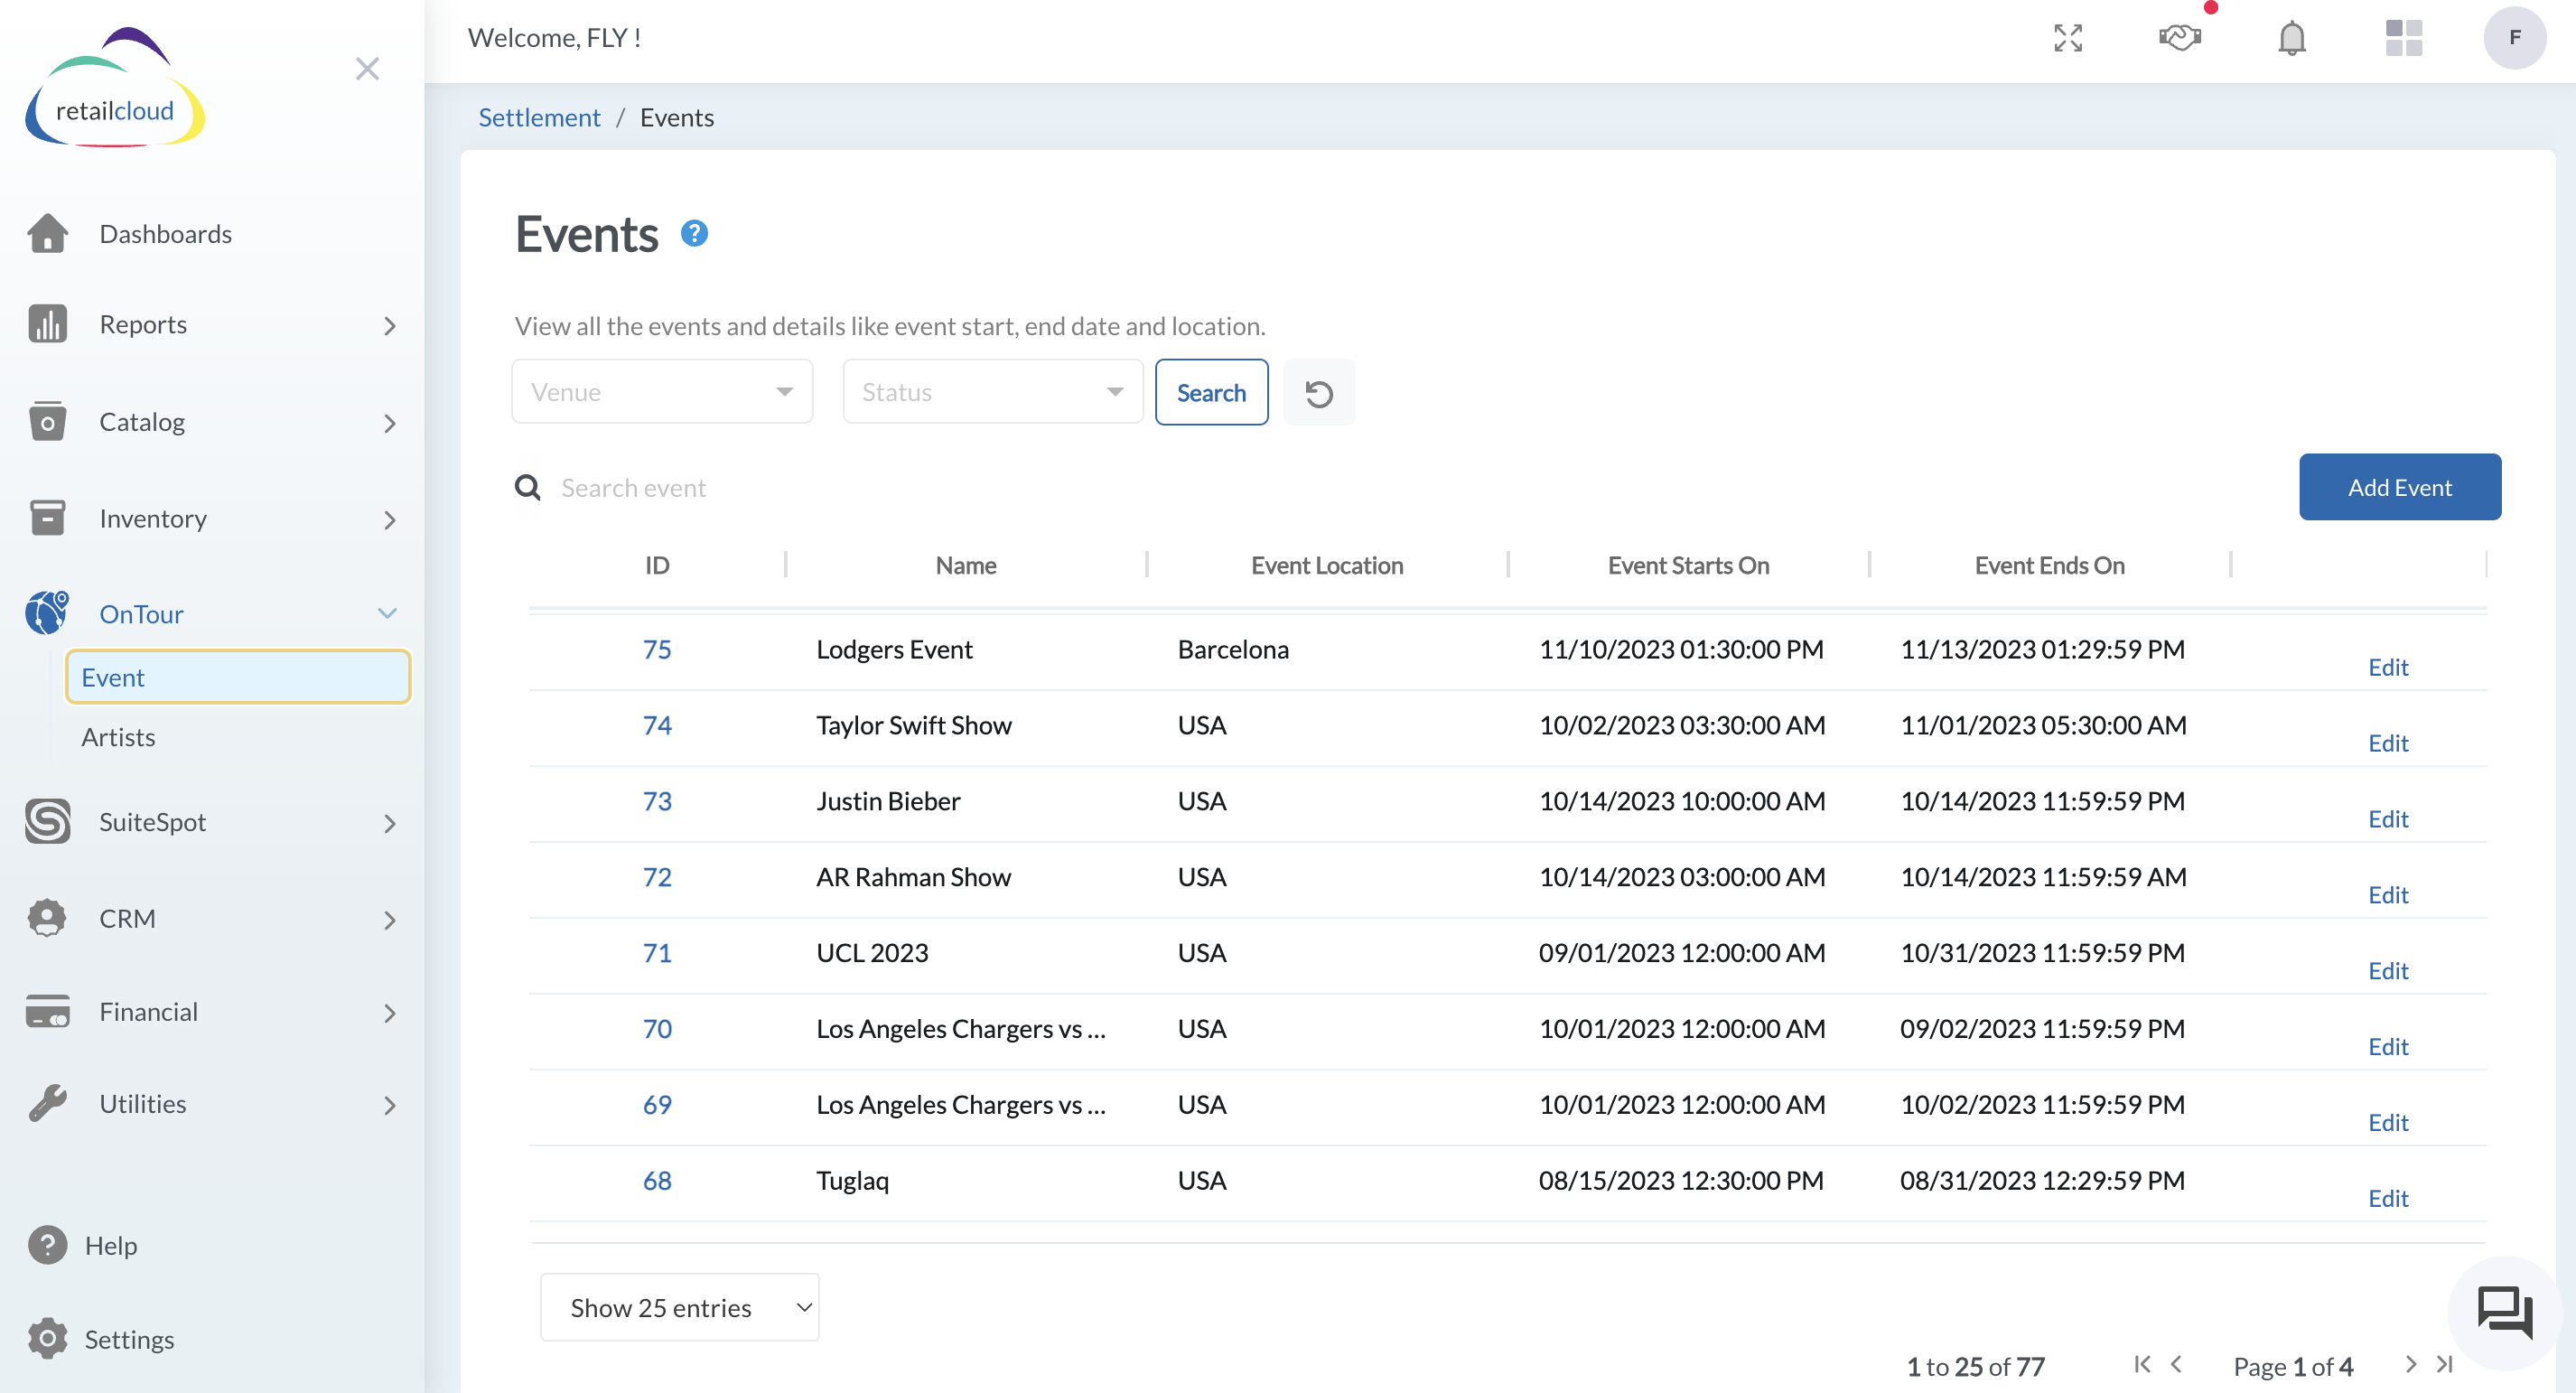
Task: Click the search magnifier icon
Action: (527, 488)
